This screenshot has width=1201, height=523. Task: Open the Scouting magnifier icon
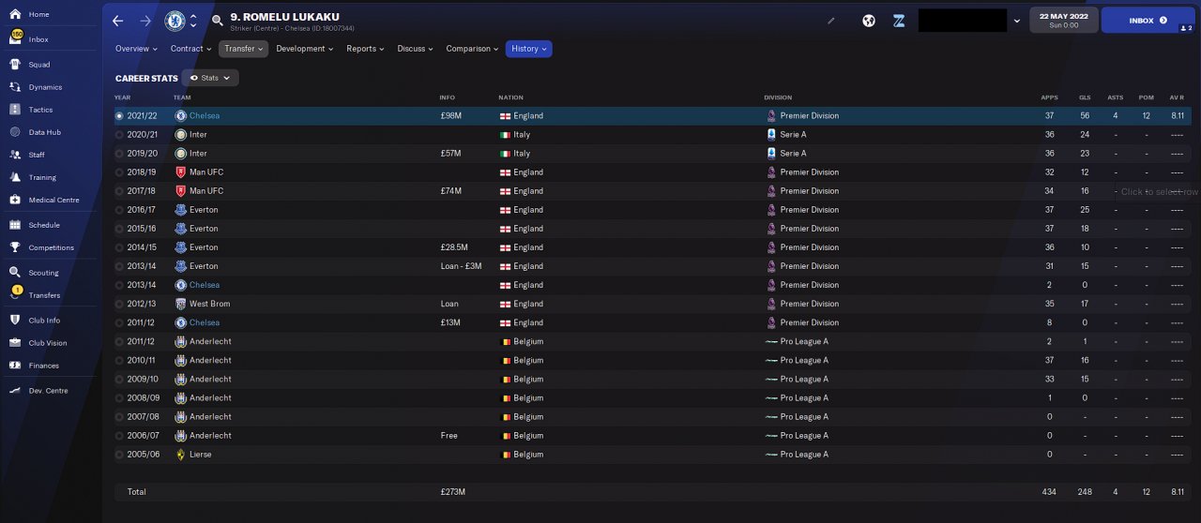[15, 273]
